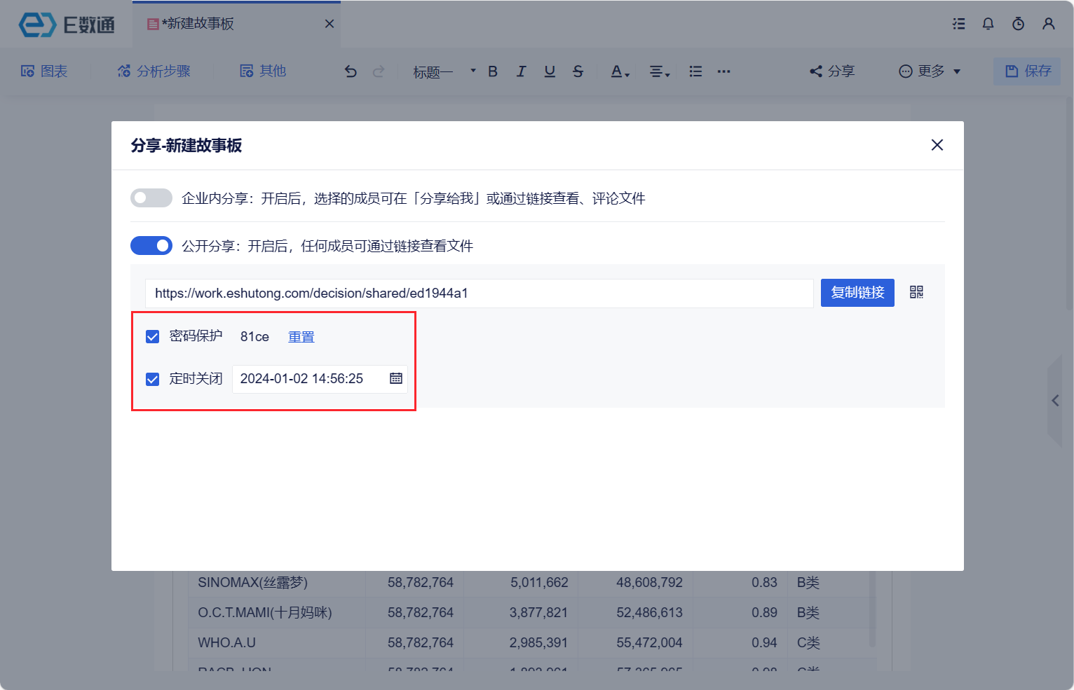
Task: Toggle italic formatting
Action: tap(521, 71)
